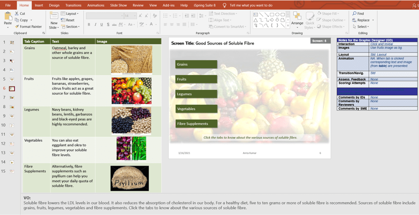Toggle Underline formatting
This screenshot has height=215, width=419.
pyautogui.click(x=101, y=25)
